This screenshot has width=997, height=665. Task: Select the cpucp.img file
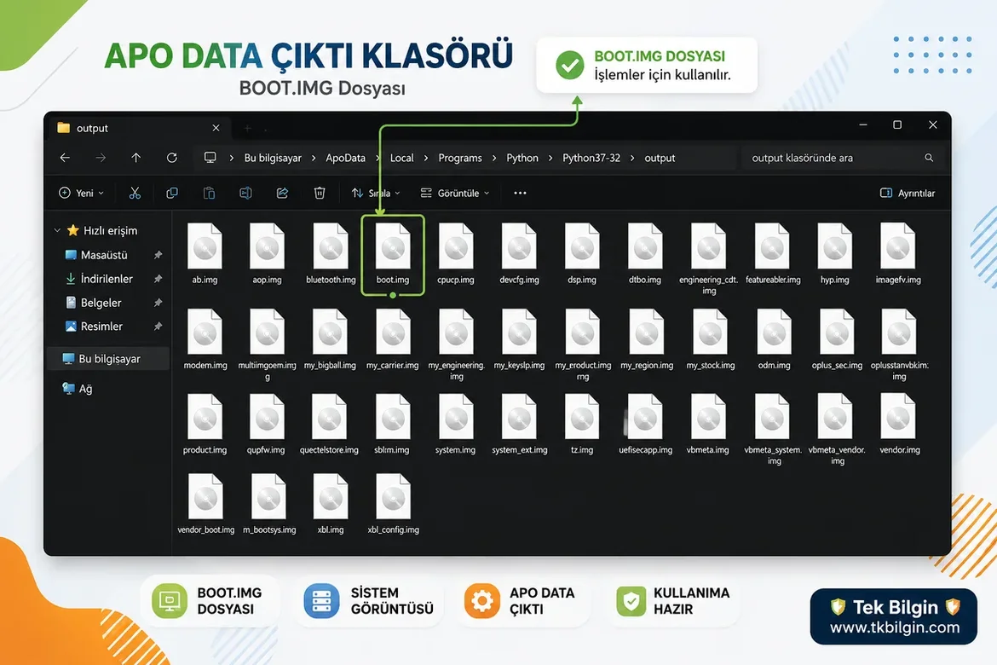(456, 253)
